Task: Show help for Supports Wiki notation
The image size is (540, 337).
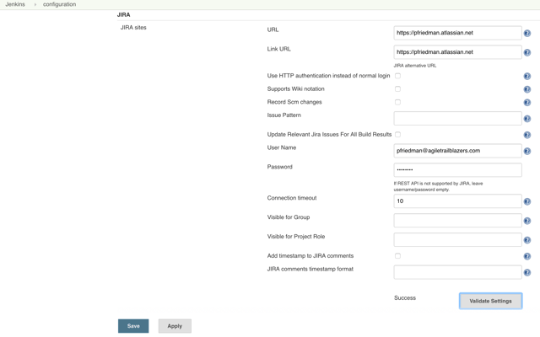Action: tap(526, 89)
